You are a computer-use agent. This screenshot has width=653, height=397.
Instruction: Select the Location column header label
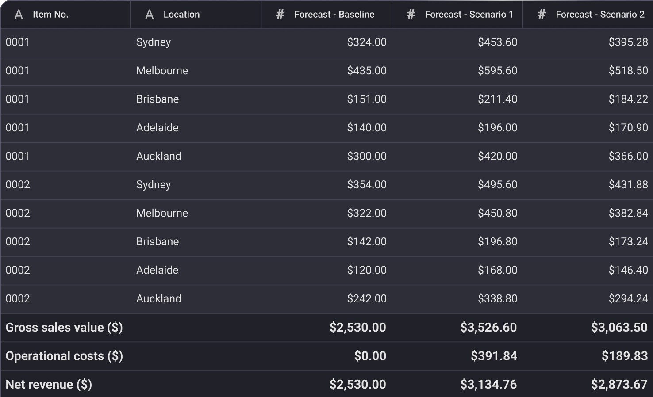coord(181,15)
